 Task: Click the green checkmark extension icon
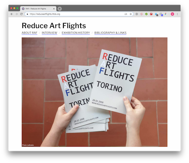pos(146,14)
